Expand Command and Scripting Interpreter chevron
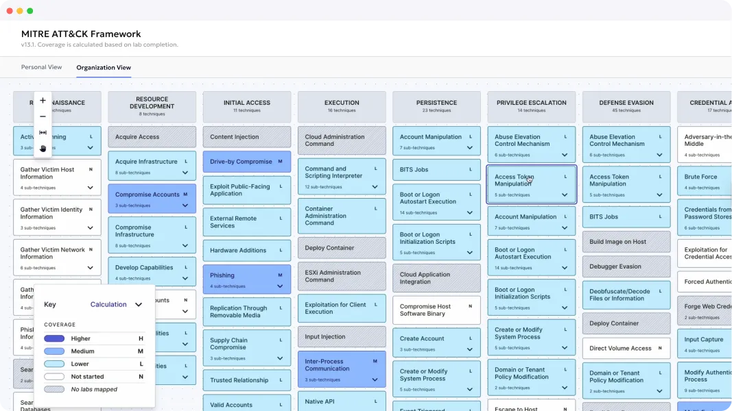 pyautogui.click(x=375, y=187)
